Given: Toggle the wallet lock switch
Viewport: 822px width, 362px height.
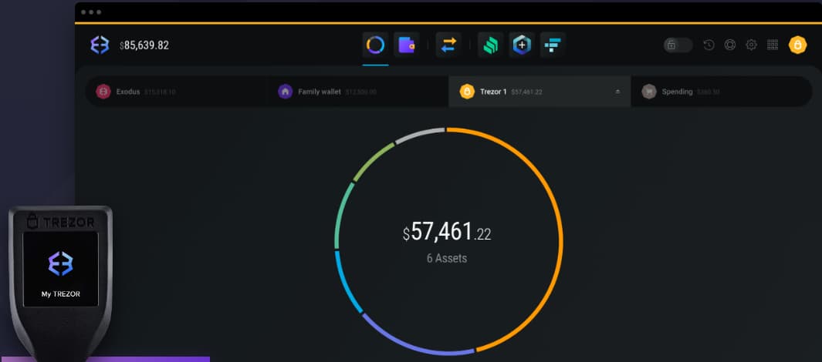Looking at the screenshot, I should point(678,45).
